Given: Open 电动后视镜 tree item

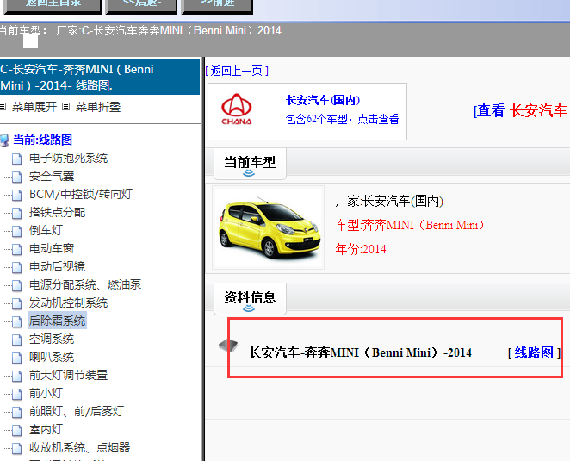Looking at the screenshot, I should coord(57,266).
